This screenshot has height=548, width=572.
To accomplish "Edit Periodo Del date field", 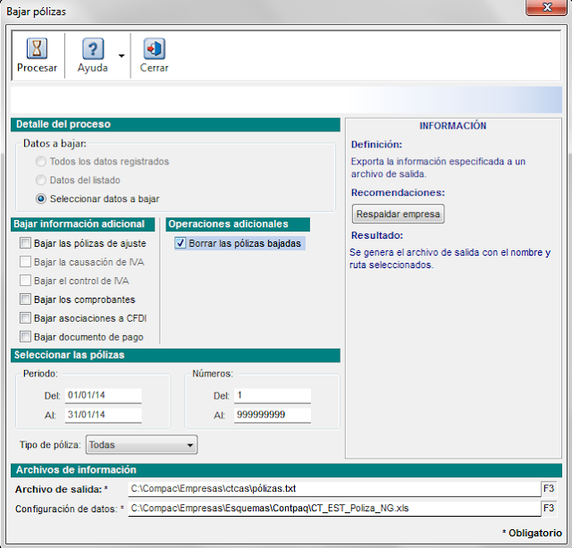I will pyautogui.click(x=104, y=395).
